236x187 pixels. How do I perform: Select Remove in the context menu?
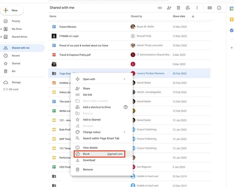tap(101, 170)
